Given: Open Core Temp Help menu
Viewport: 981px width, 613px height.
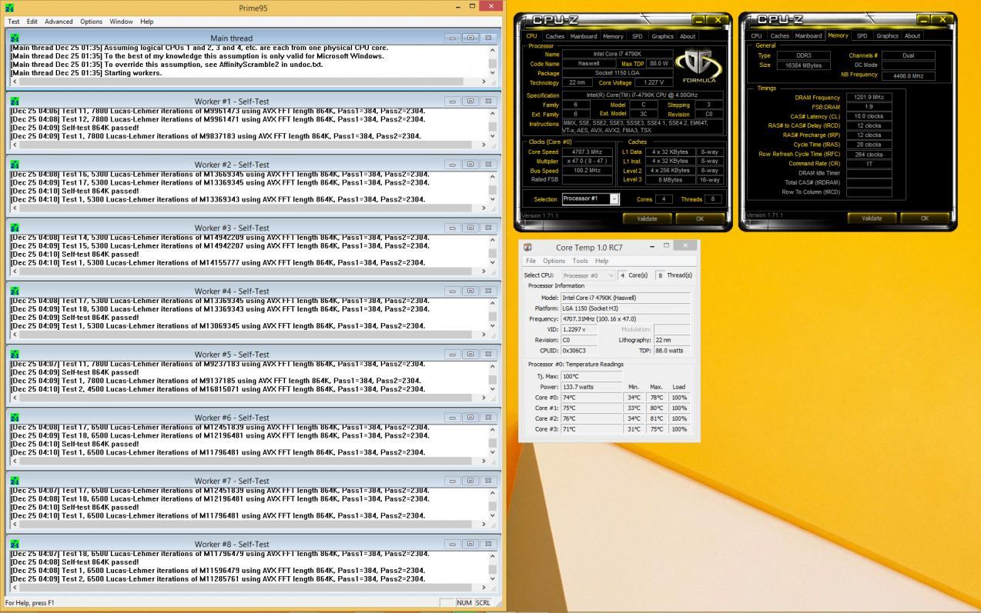Looking at the screenshot, I should pyautogui.click(x=601, y=261).
